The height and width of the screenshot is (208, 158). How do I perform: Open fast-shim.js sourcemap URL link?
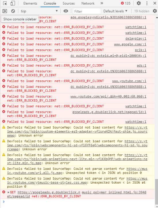(77, 131)
